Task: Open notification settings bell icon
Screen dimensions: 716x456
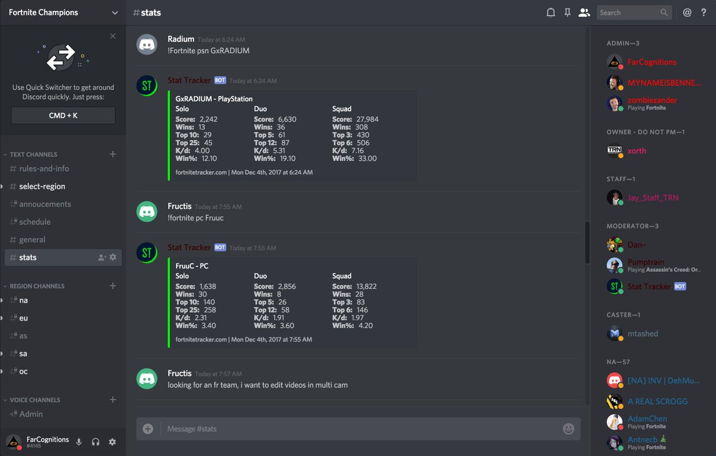Action: [x=551, y=13]
